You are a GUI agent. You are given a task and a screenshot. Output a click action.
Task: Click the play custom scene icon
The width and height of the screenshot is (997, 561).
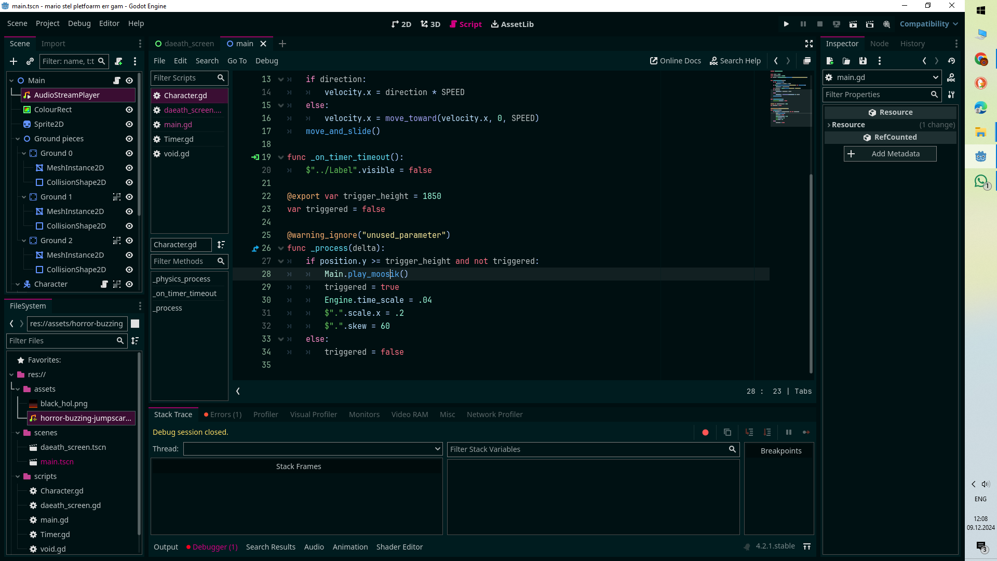point(870,24)
